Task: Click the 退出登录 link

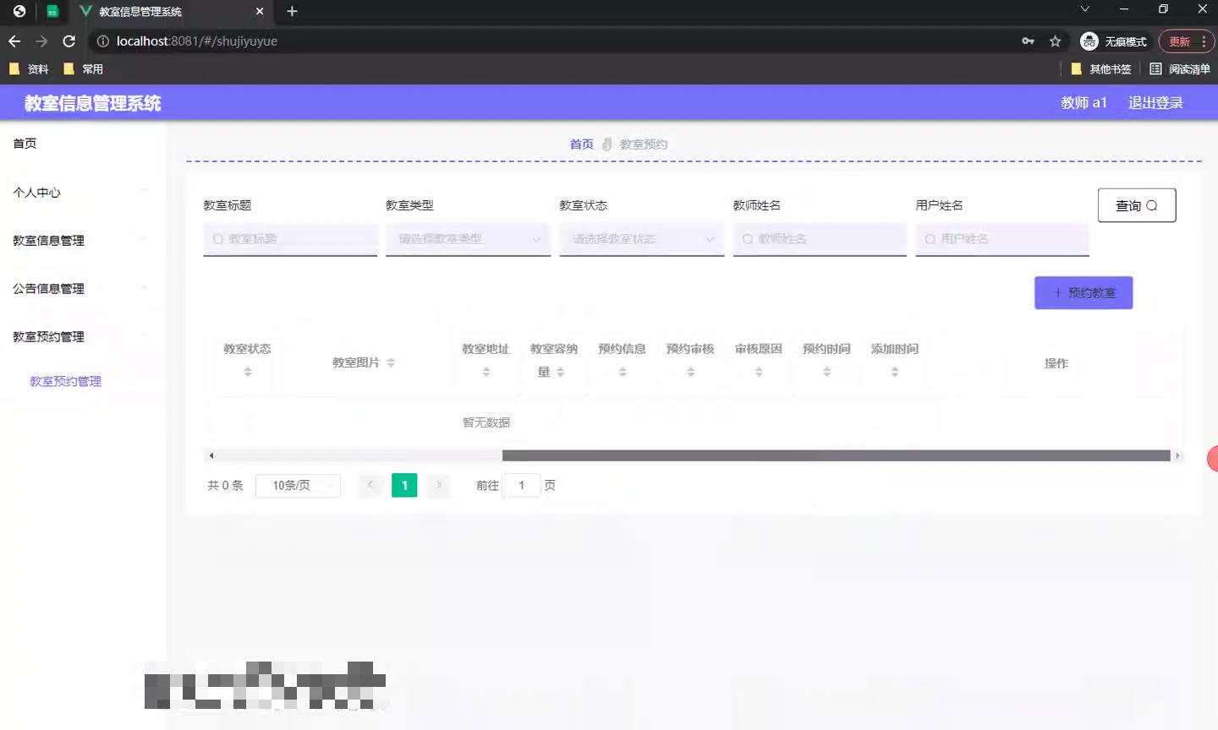Action: (x=1155, y=102)
